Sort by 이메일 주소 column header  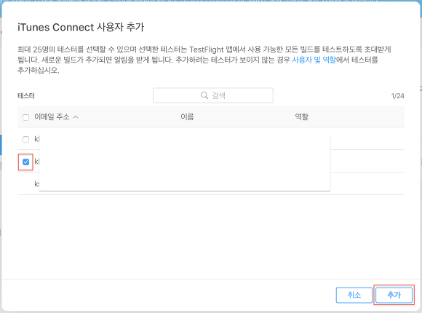(x=52, y=116)
